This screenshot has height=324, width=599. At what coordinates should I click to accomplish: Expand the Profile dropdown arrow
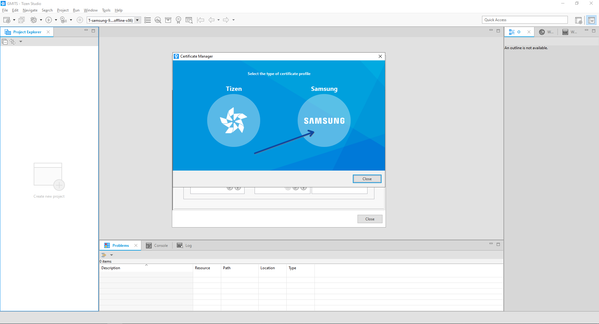coord(71,20)
